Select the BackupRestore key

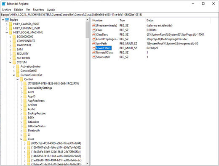click(x=37, y=113)
